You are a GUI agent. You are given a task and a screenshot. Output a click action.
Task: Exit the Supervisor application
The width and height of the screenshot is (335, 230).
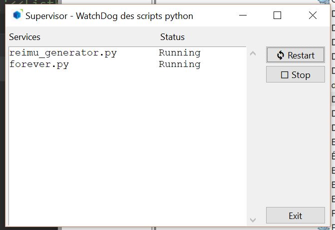pyautogui.click(x=295, y=216)
